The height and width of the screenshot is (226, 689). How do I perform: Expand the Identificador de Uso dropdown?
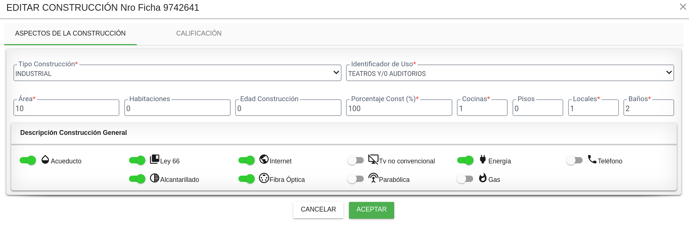(x=510, y=73)
